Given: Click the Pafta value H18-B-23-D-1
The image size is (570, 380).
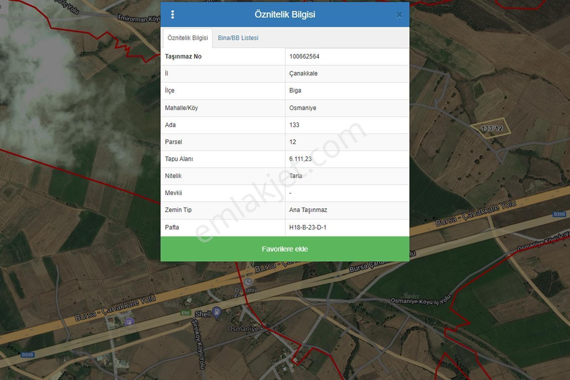Looking at the screenshot, I should [x=308, y=227].
